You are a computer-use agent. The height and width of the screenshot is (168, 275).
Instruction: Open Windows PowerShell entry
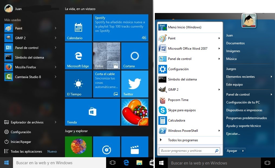(x=189, y=131)
